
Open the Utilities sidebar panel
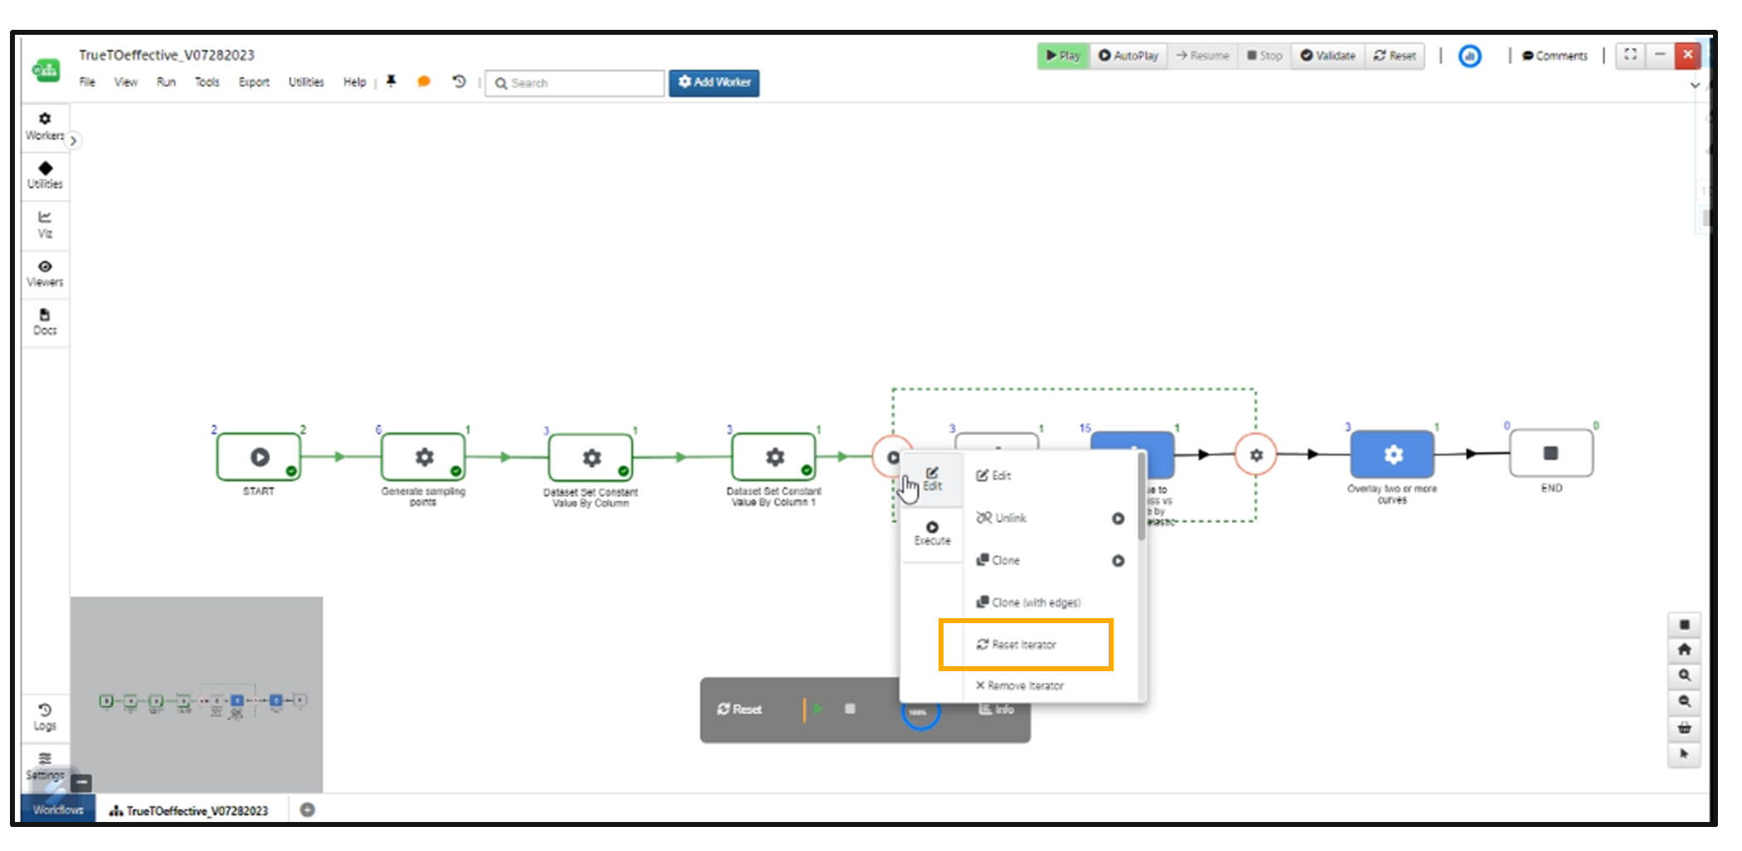point(45,175)
